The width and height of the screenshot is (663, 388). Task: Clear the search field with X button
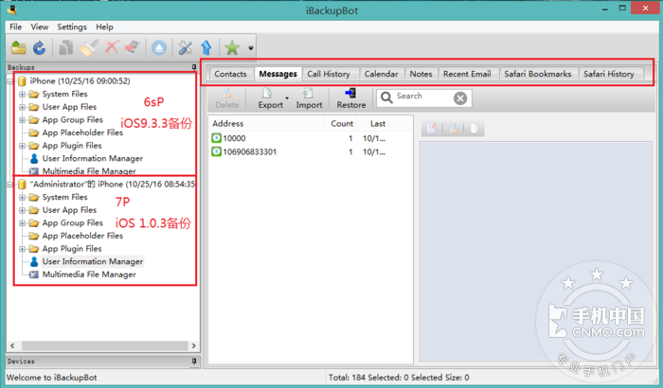[459, 97]
